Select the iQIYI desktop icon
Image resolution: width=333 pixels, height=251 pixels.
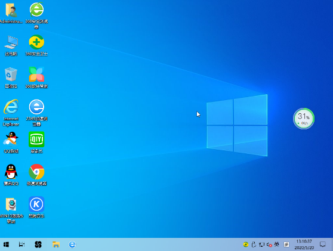click(x=36, y=140)
